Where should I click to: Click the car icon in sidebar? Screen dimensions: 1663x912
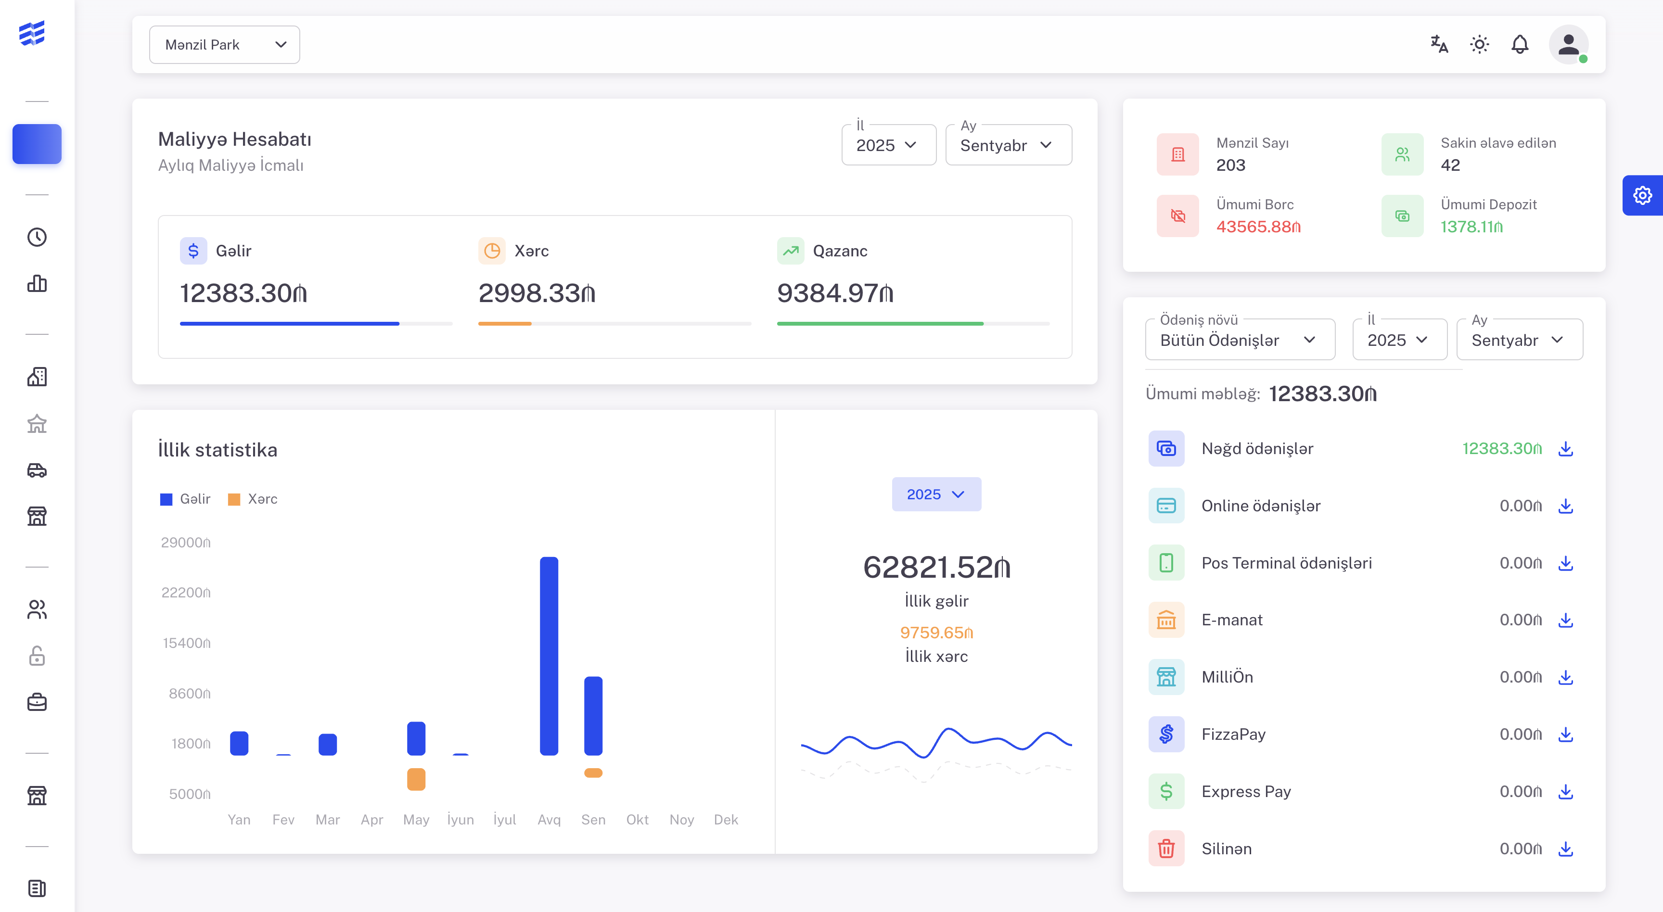point(37,470)
